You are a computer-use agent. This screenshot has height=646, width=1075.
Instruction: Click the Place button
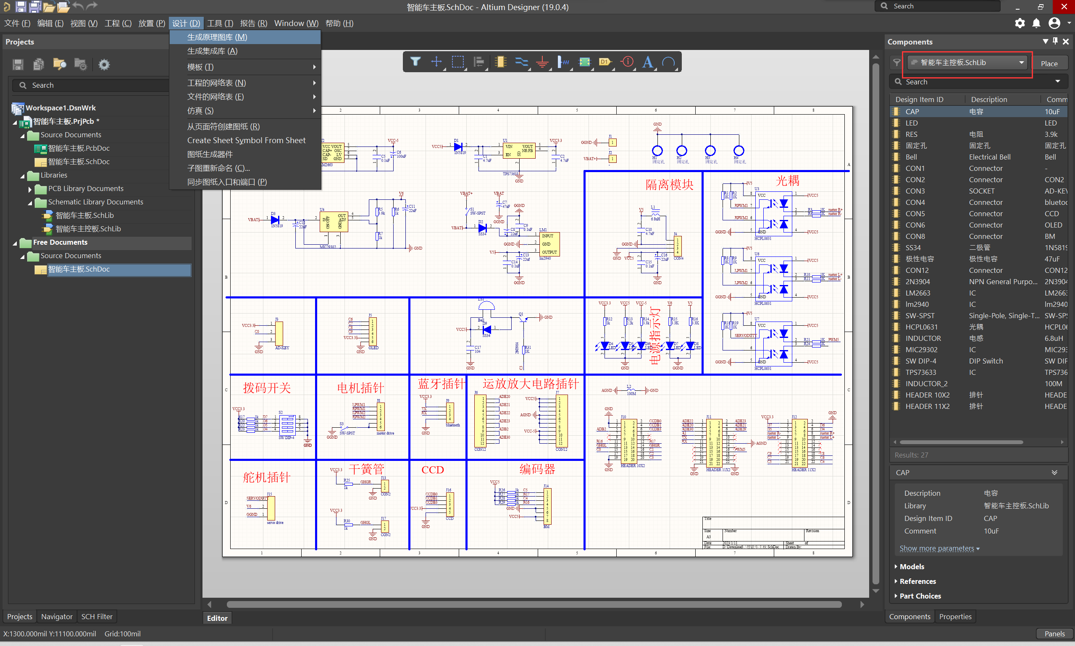click(x=1050, y=63)
